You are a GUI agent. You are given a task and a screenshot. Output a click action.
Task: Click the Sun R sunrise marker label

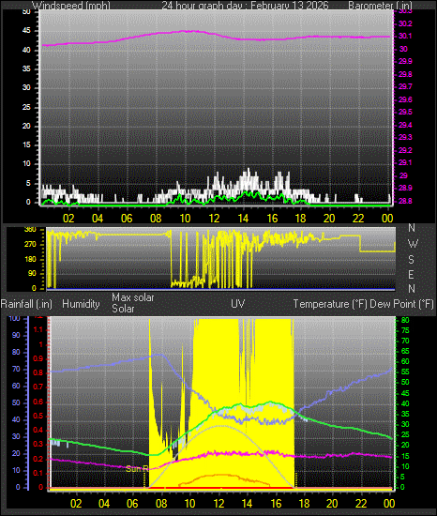point(137,468)
